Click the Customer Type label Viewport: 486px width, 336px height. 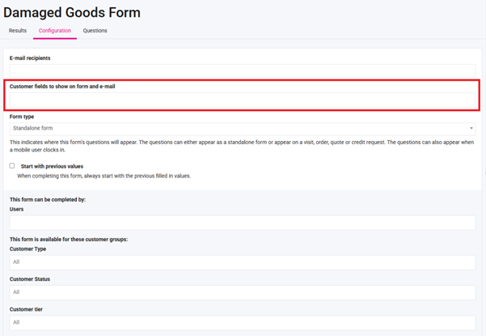pyautogui.click(x=27, y=249)
